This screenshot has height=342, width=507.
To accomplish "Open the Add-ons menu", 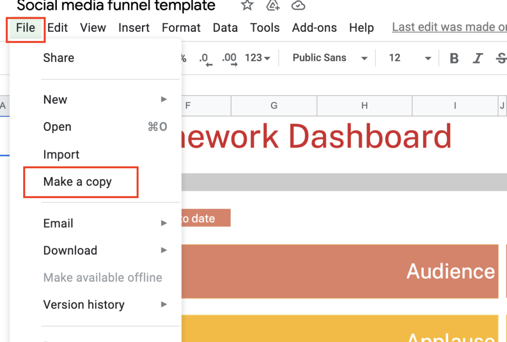I will (314, 27).
